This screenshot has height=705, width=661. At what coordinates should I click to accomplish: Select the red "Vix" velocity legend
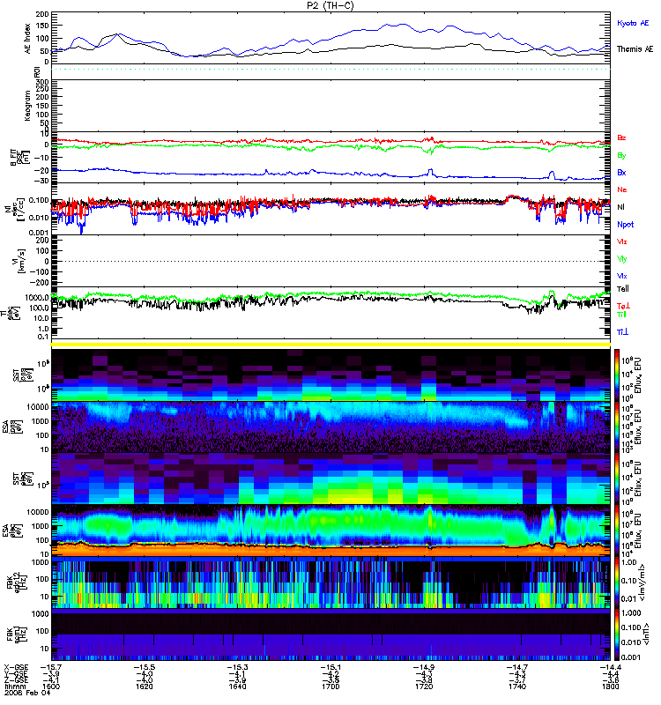621,241
